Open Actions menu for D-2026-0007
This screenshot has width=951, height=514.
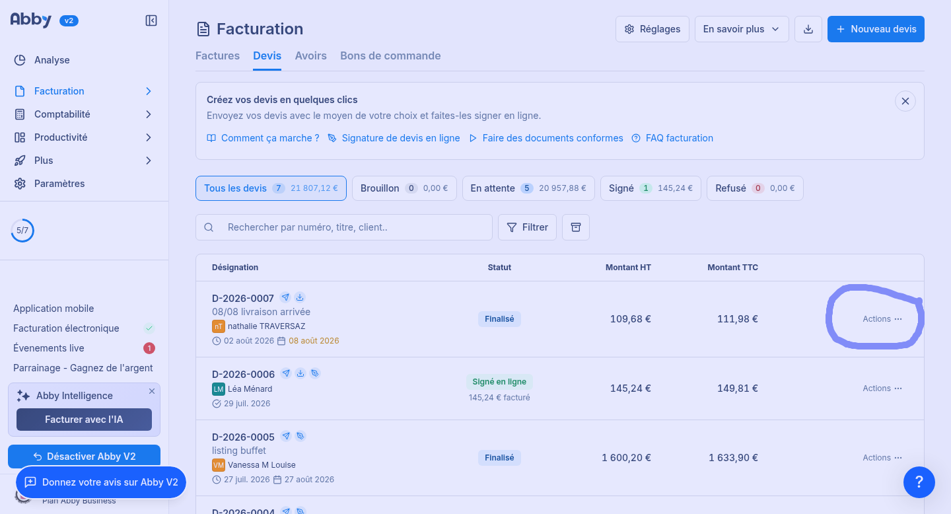click(882, 319)
